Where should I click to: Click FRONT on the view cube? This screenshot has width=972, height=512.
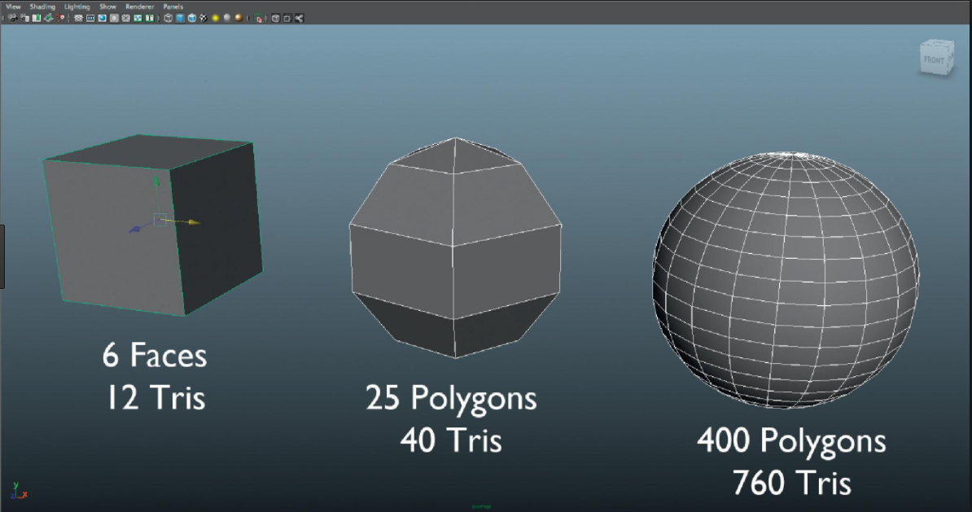(934, 59)
